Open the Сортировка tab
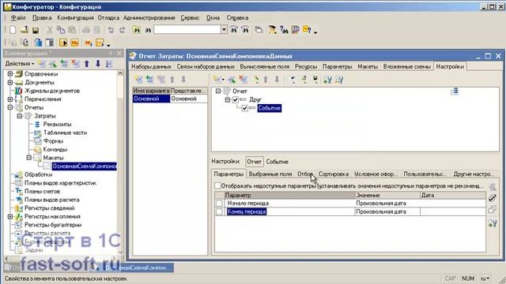This screenshot has width=506, height=284. (x=334, y=174)
